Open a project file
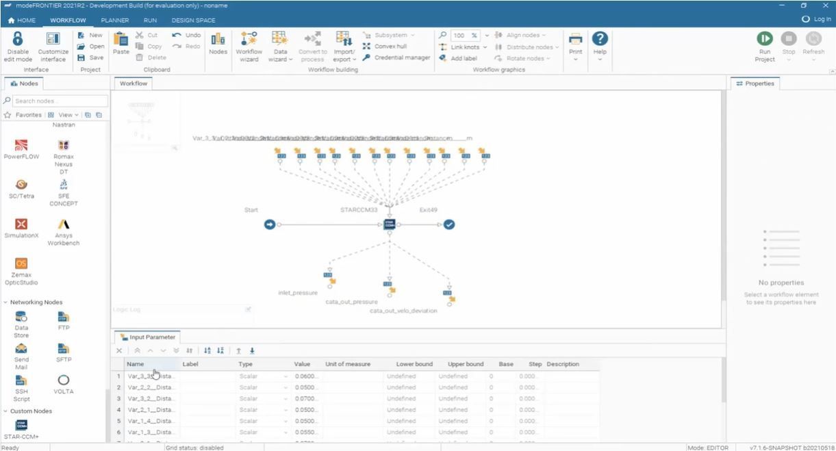This screenshot has width=836, height=451. pyautogui.click(x=90, y=47)
